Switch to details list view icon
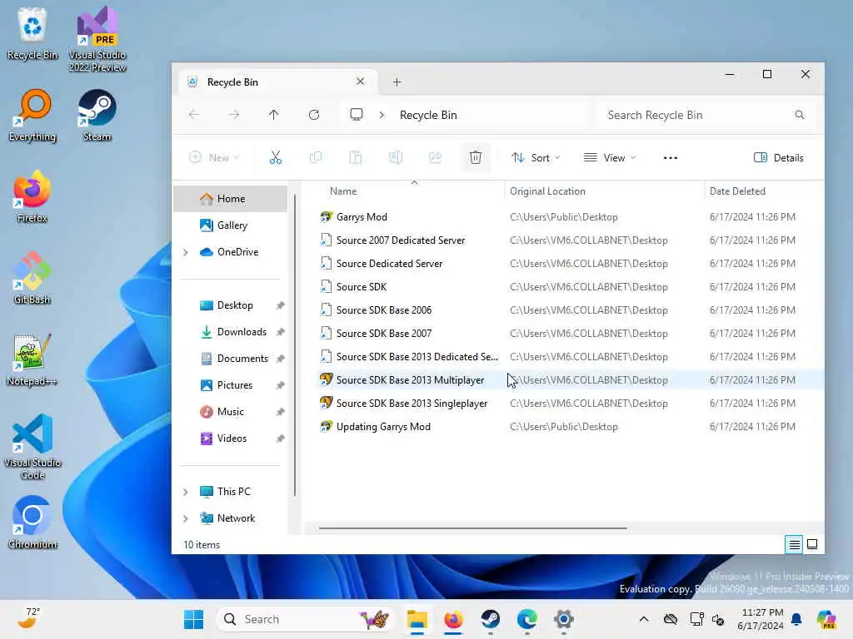This screenshot has height=639, width=853. tap(794, 544)
